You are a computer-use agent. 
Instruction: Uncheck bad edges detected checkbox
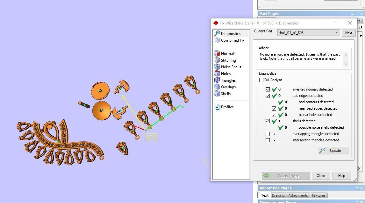[x=268, y=96]
